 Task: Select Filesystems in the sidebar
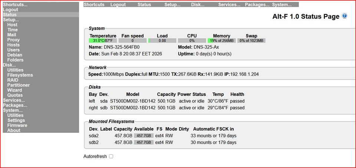point(20,75)
